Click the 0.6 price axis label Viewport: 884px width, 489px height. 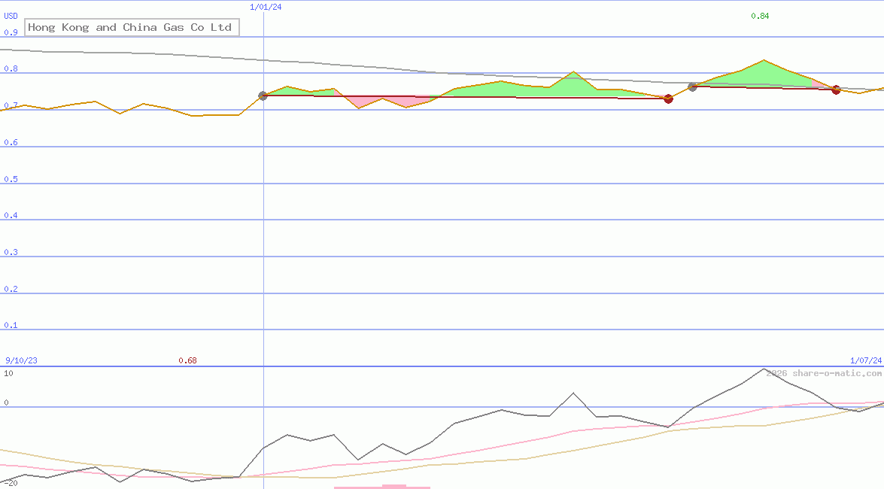pos(11,142)
